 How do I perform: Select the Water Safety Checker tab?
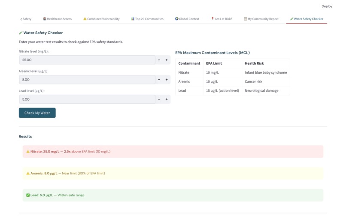point(307,19)
